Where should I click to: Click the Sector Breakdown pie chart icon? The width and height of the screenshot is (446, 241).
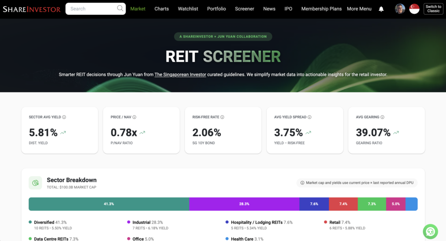(35, 183)
